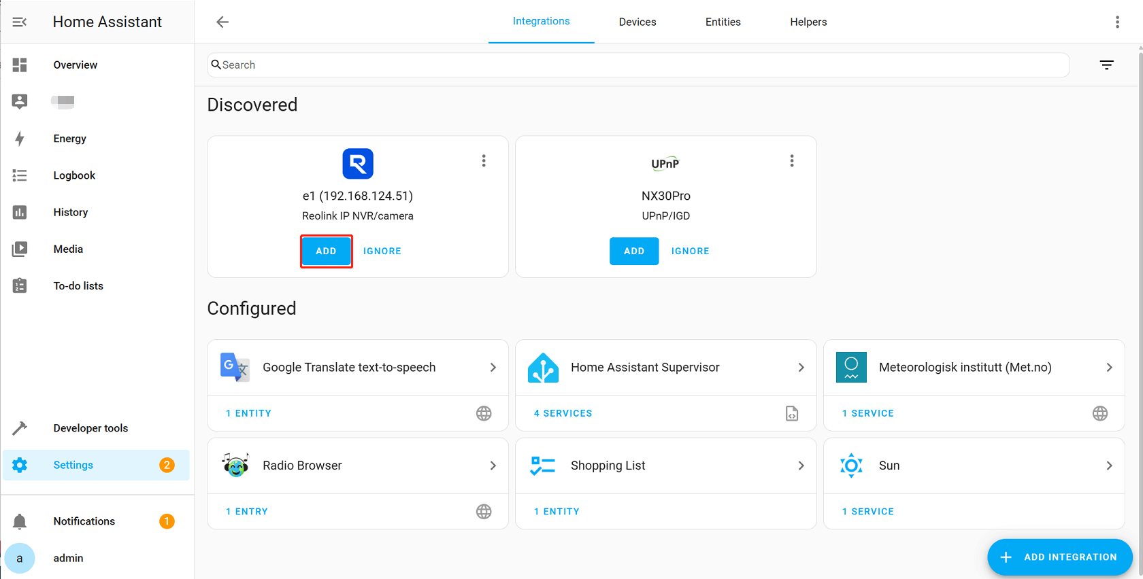Click the admin user avatar
Image resolution: width=1143 pixels, height=579 pixels.
click(20, 558)
